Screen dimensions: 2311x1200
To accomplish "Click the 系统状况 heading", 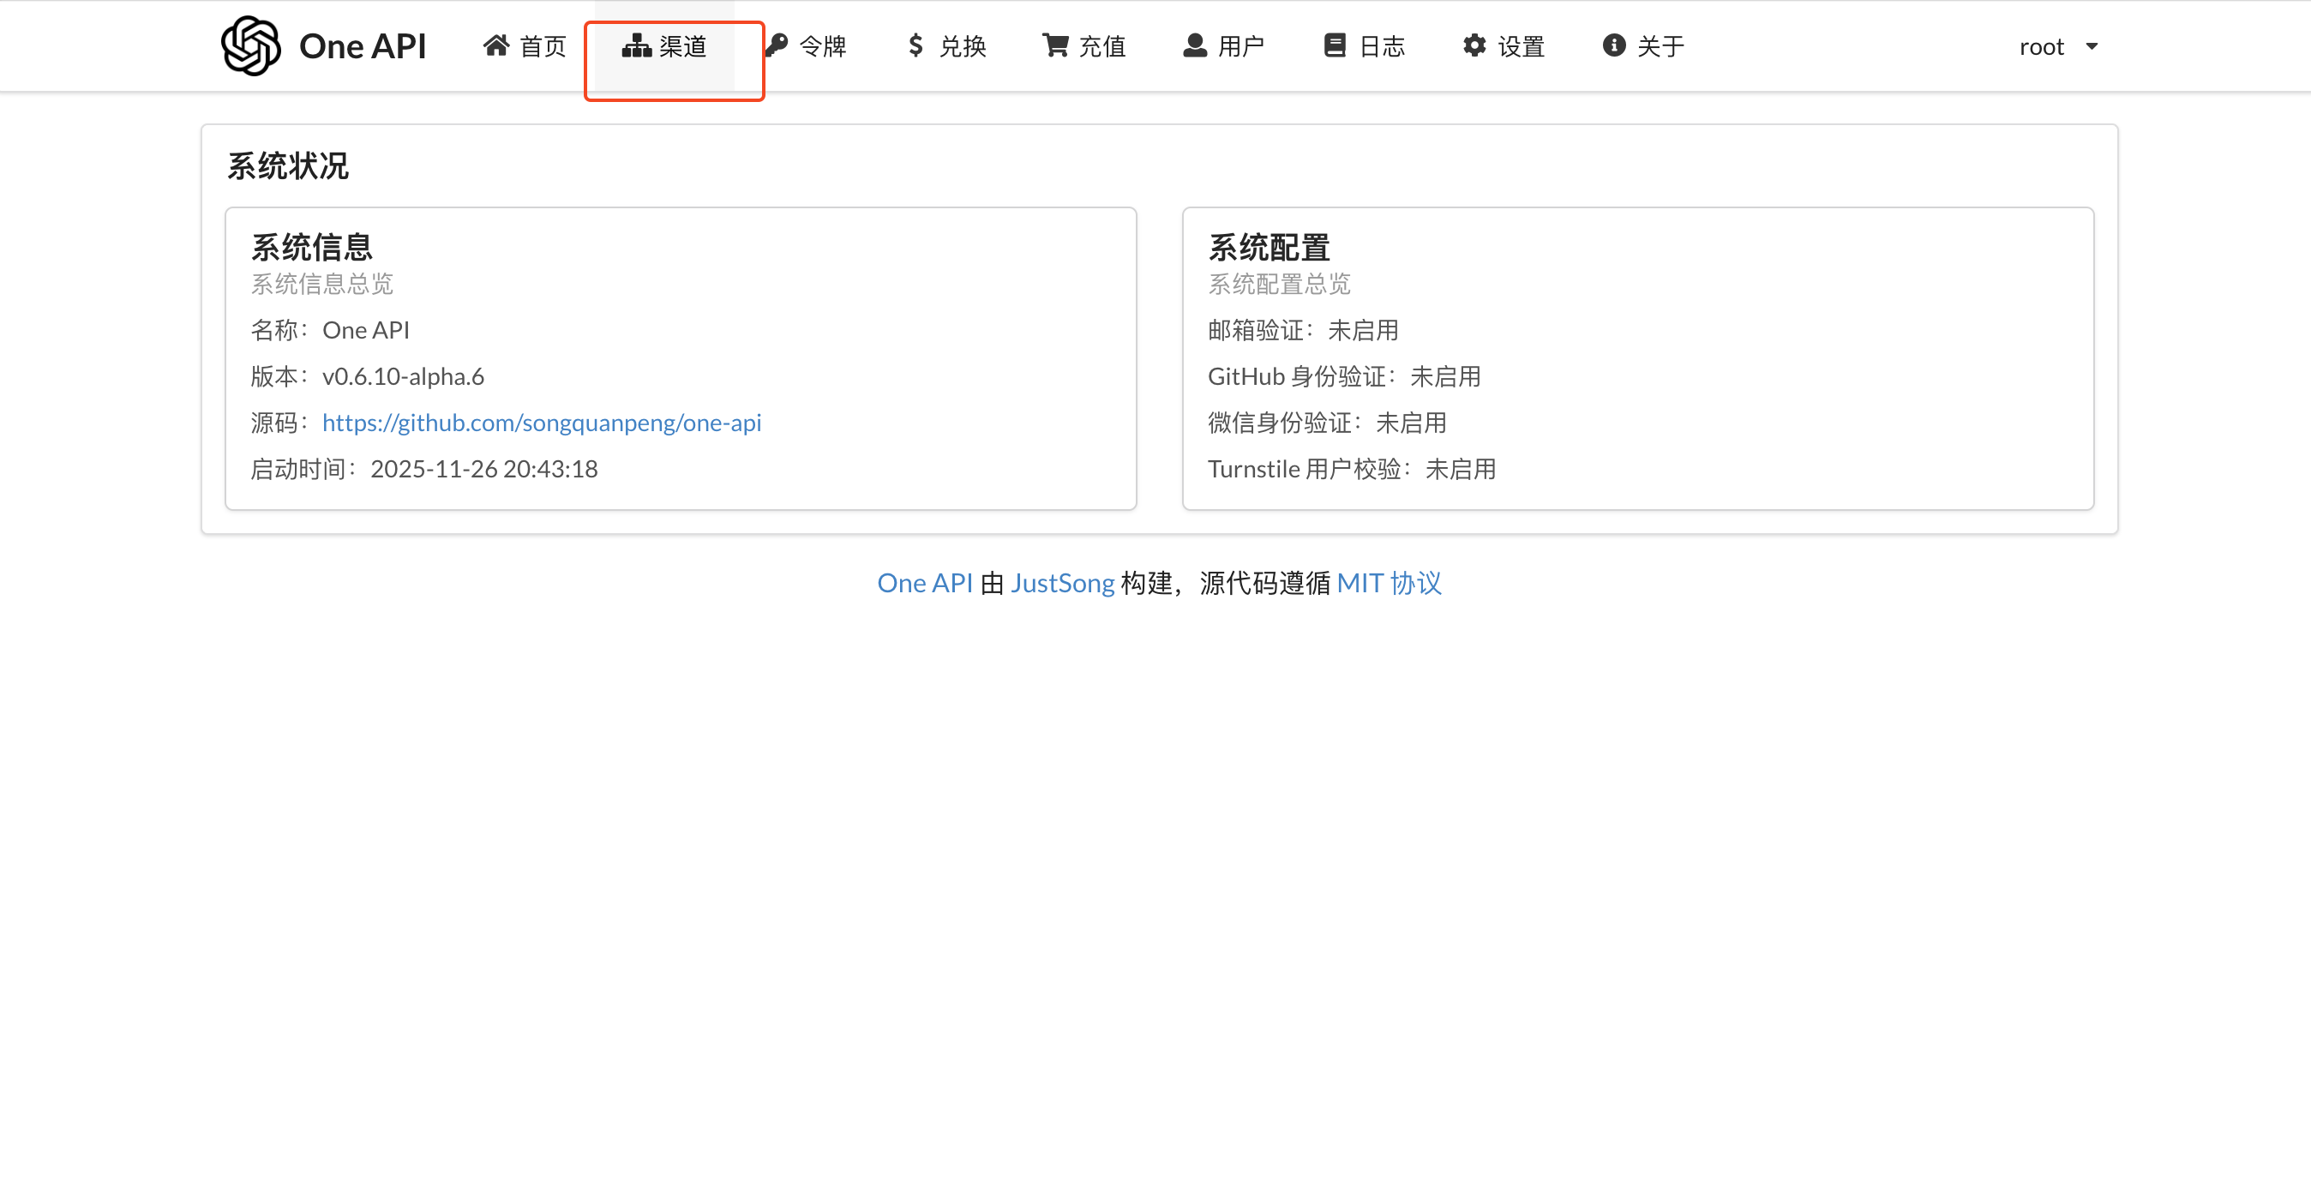I will [288, 166].
